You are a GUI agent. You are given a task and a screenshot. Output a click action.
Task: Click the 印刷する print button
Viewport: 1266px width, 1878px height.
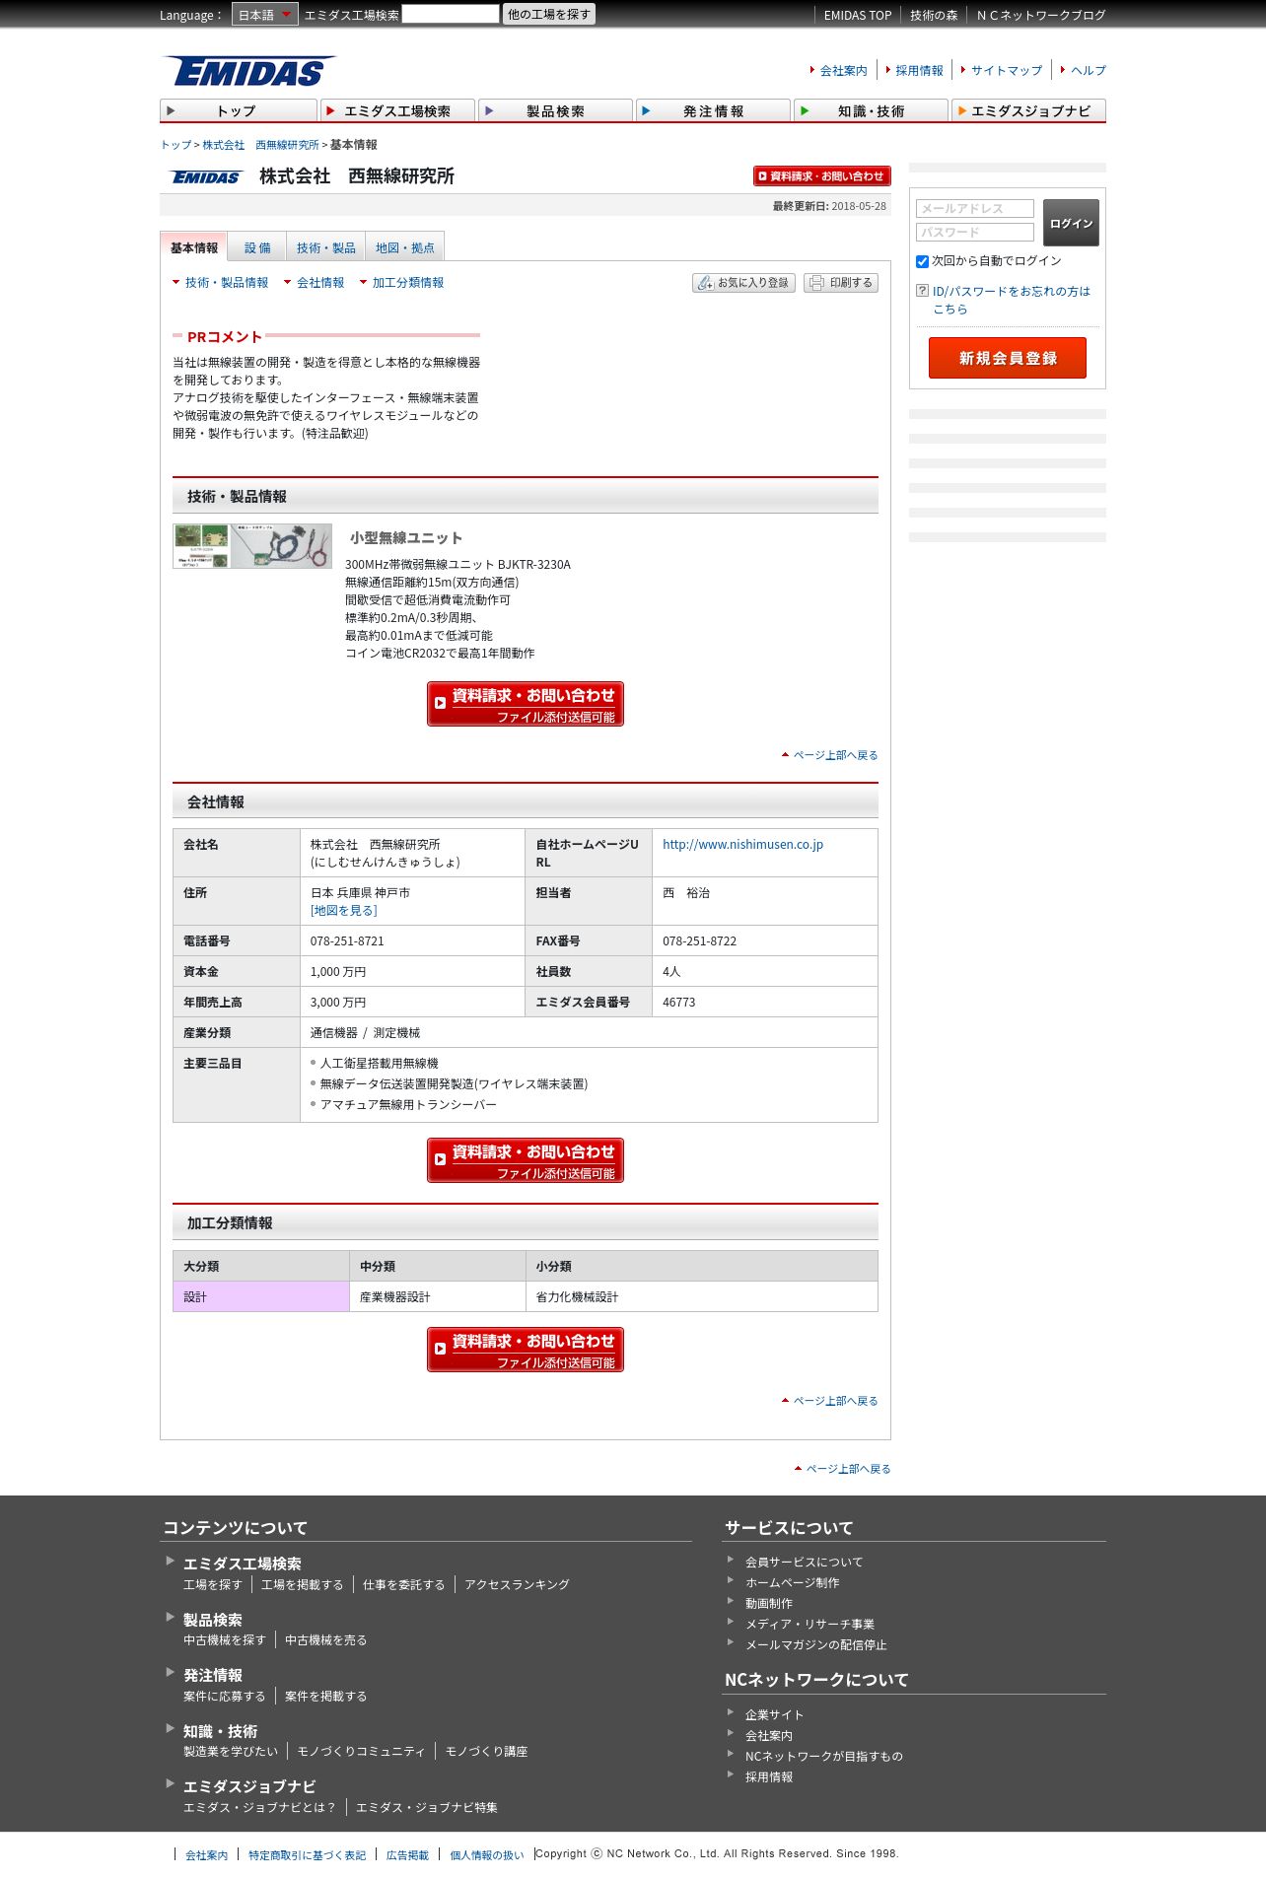click(841, 283)
